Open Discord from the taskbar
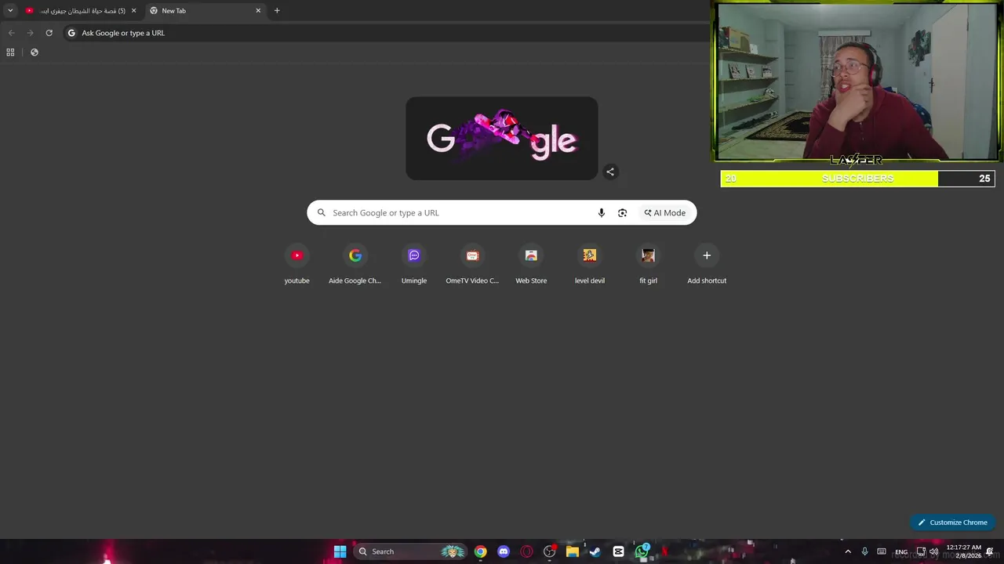The height and width of the screenshot is (564, 1004). [504, 551]
